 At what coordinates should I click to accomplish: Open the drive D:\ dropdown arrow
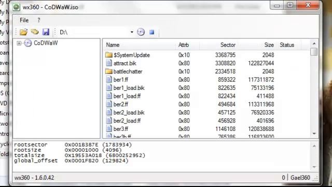coord(132,32)
